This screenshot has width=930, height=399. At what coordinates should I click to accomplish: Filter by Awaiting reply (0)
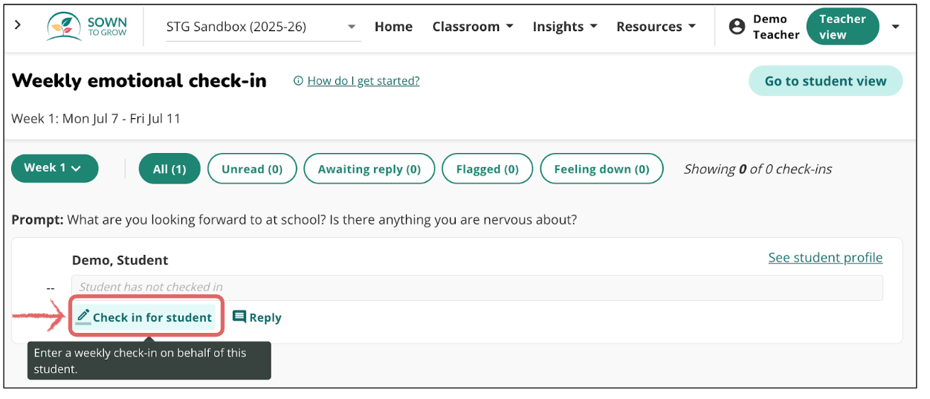369,169
